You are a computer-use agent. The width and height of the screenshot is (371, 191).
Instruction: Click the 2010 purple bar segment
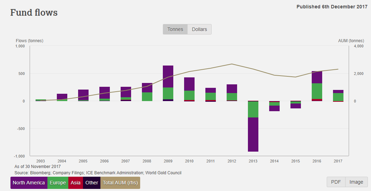[x=189, y=84]
